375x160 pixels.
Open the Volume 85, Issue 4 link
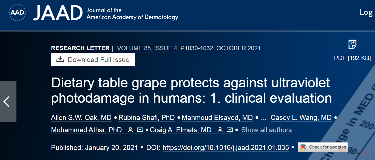click(147, 48)
